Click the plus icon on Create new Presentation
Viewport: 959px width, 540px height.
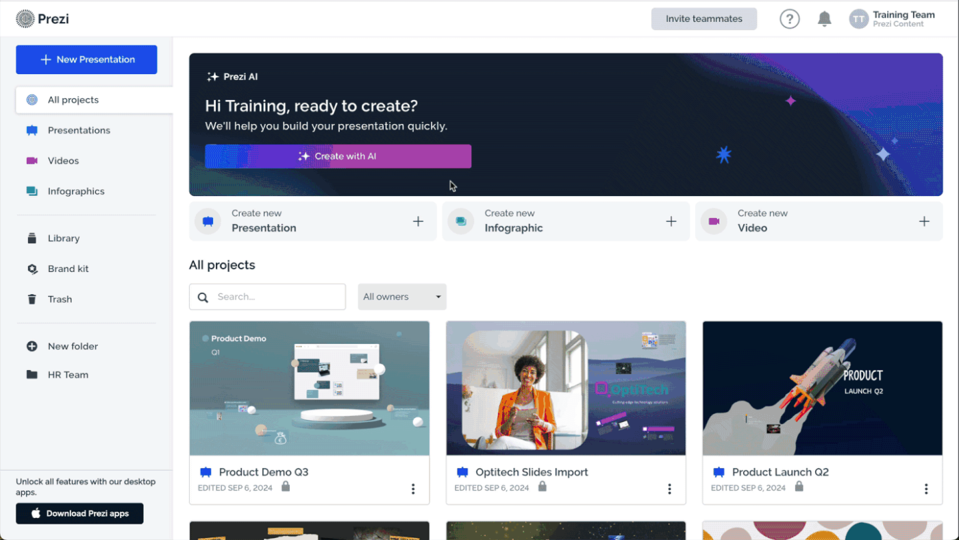(x=418, y=221)
